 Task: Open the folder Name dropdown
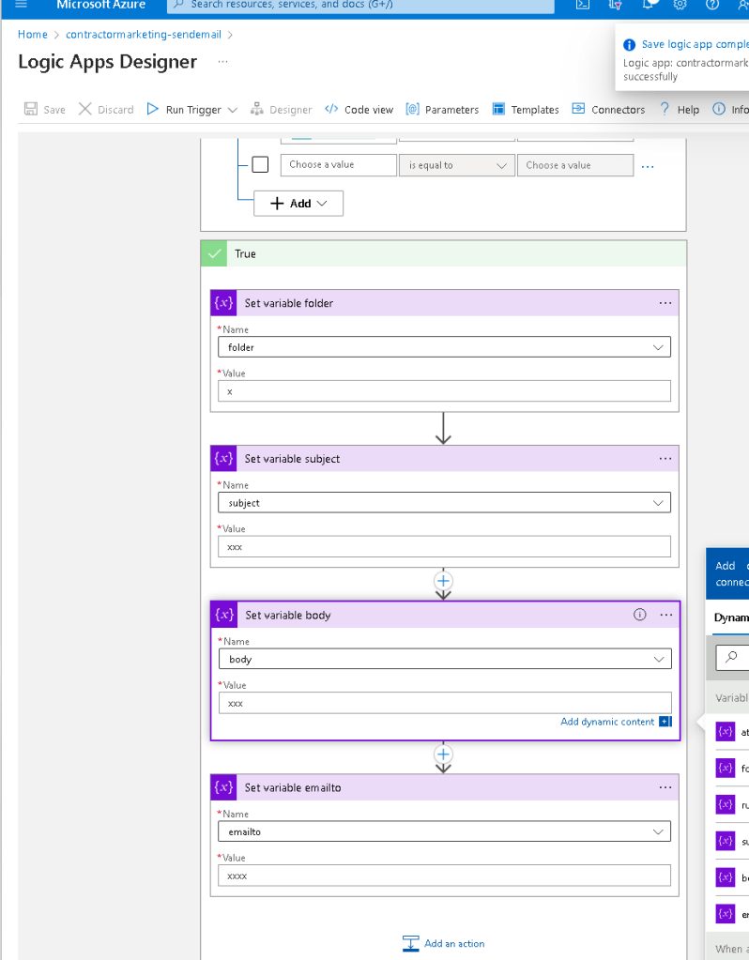(444, 347)
